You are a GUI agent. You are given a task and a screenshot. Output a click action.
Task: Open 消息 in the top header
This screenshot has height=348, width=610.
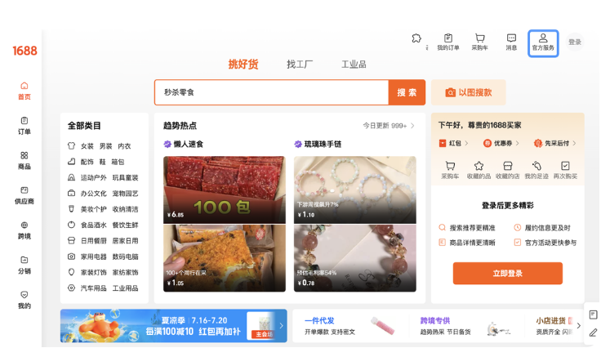click(x=511, y=42)
